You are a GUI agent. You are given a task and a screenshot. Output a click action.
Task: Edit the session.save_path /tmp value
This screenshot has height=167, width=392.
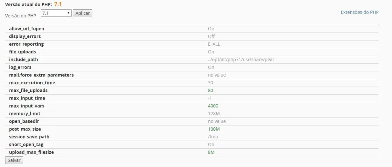tap(213, 137)
